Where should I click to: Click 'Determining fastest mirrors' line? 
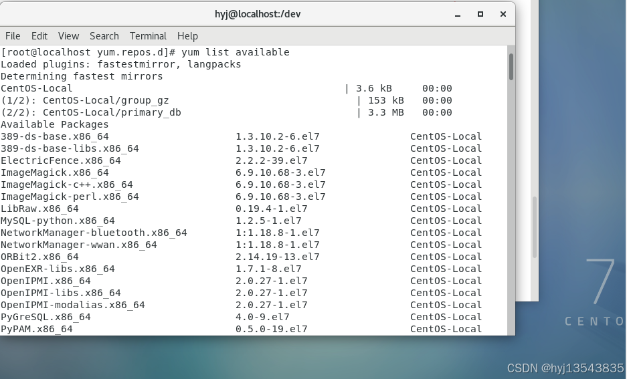[82, 76]
